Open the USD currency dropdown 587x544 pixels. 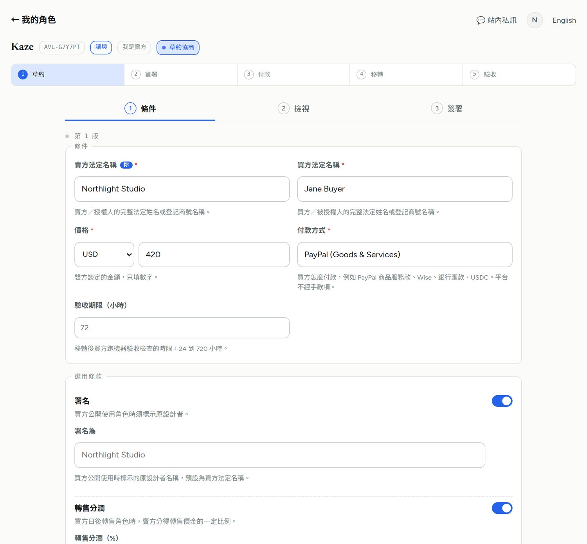tap(104, 255)
